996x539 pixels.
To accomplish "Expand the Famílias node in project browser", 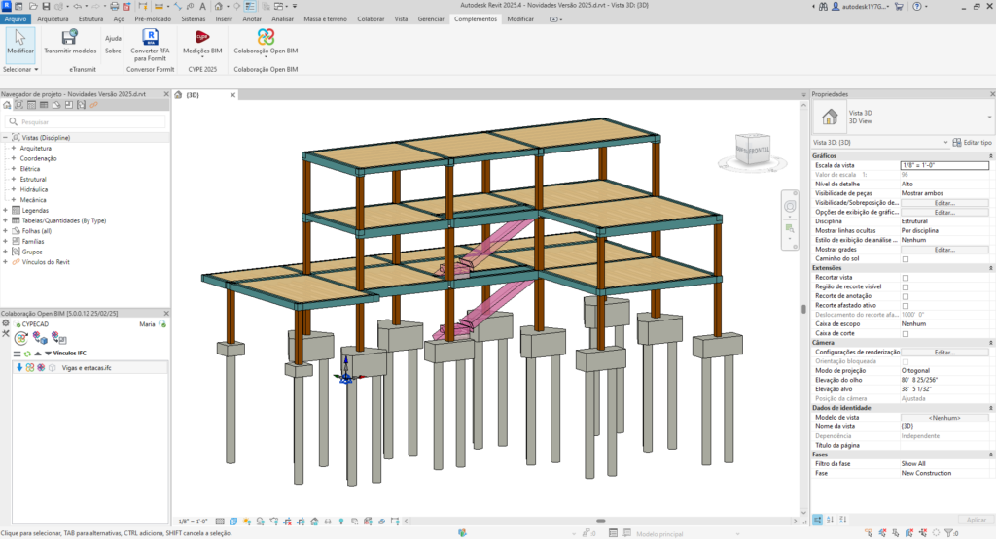I will (x=6, y=241).
